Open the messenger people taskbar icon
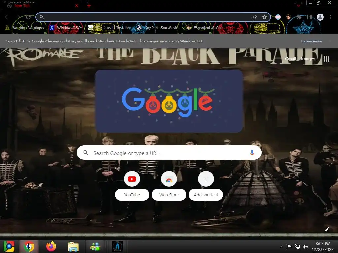The width and height of the screenshot is (338, 253). [95, 246]
